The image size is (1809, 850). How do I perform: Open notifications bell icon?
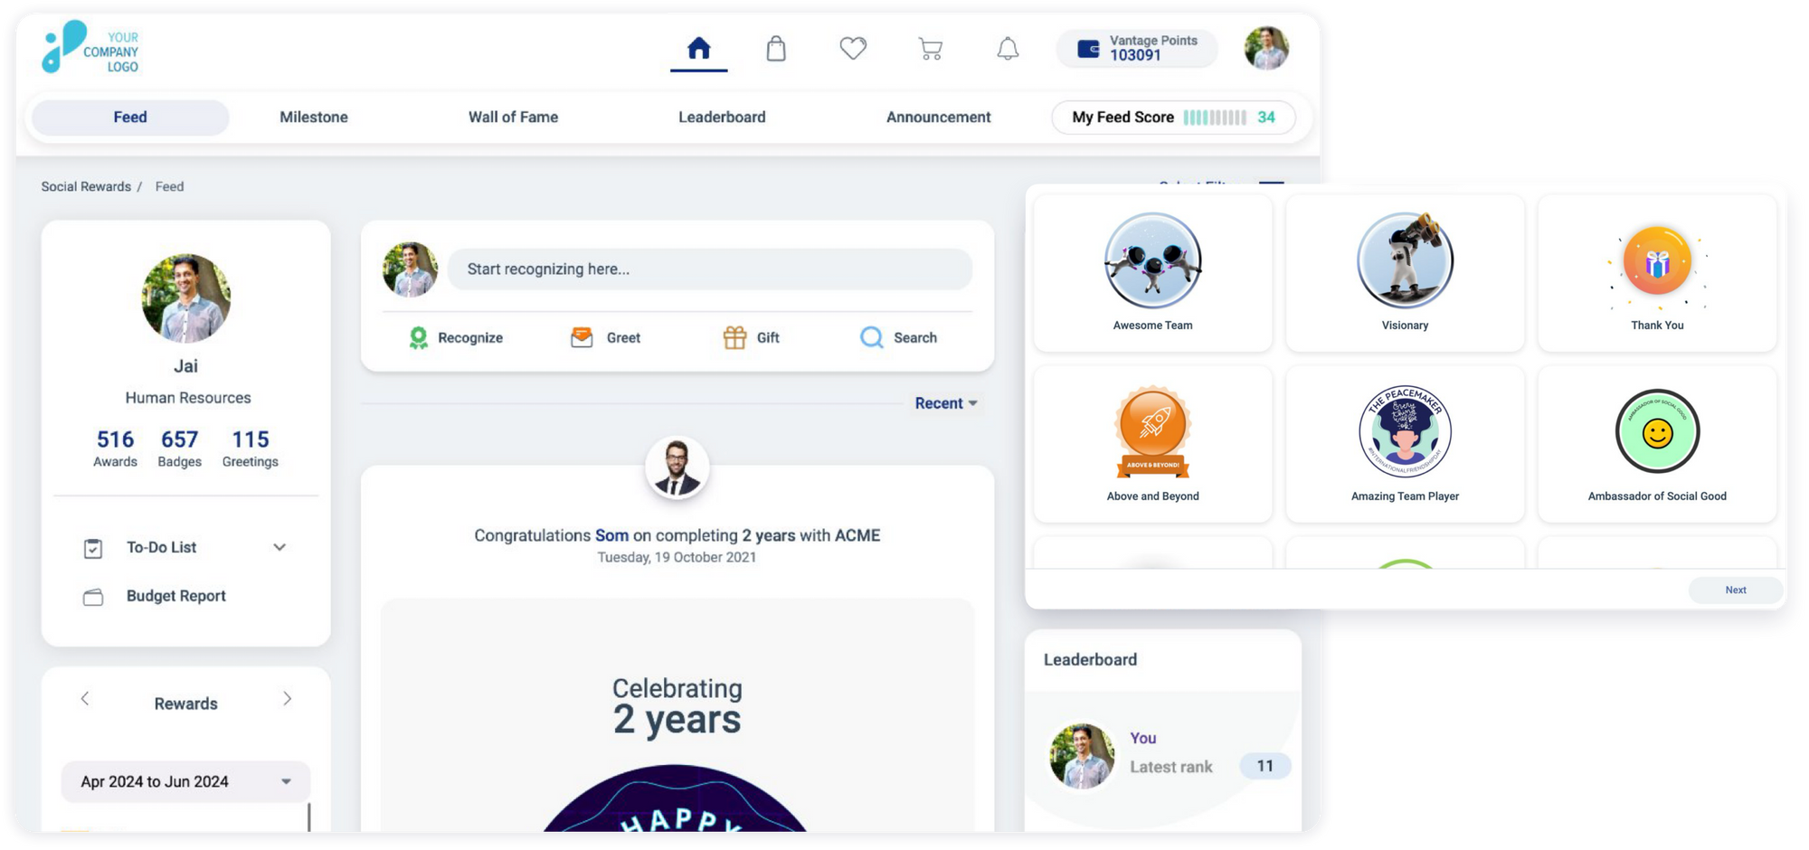(x=1007, y=48)
